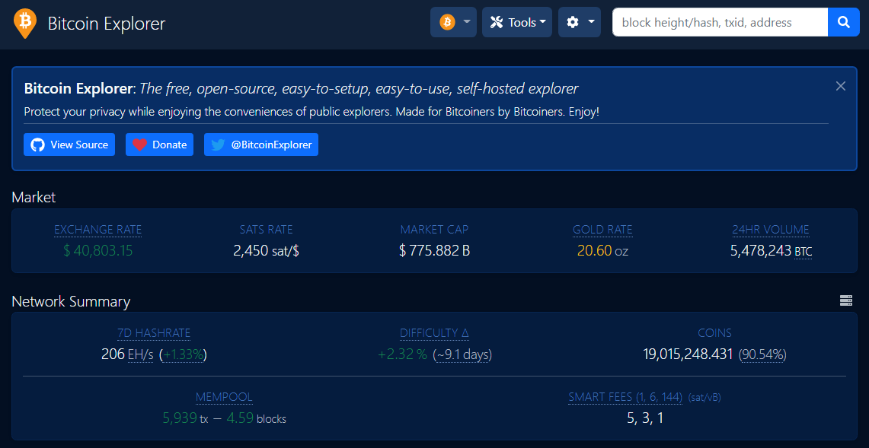Click the Bitcoin Explorer logo icon

pyautogui.click(x=25, y=24)
